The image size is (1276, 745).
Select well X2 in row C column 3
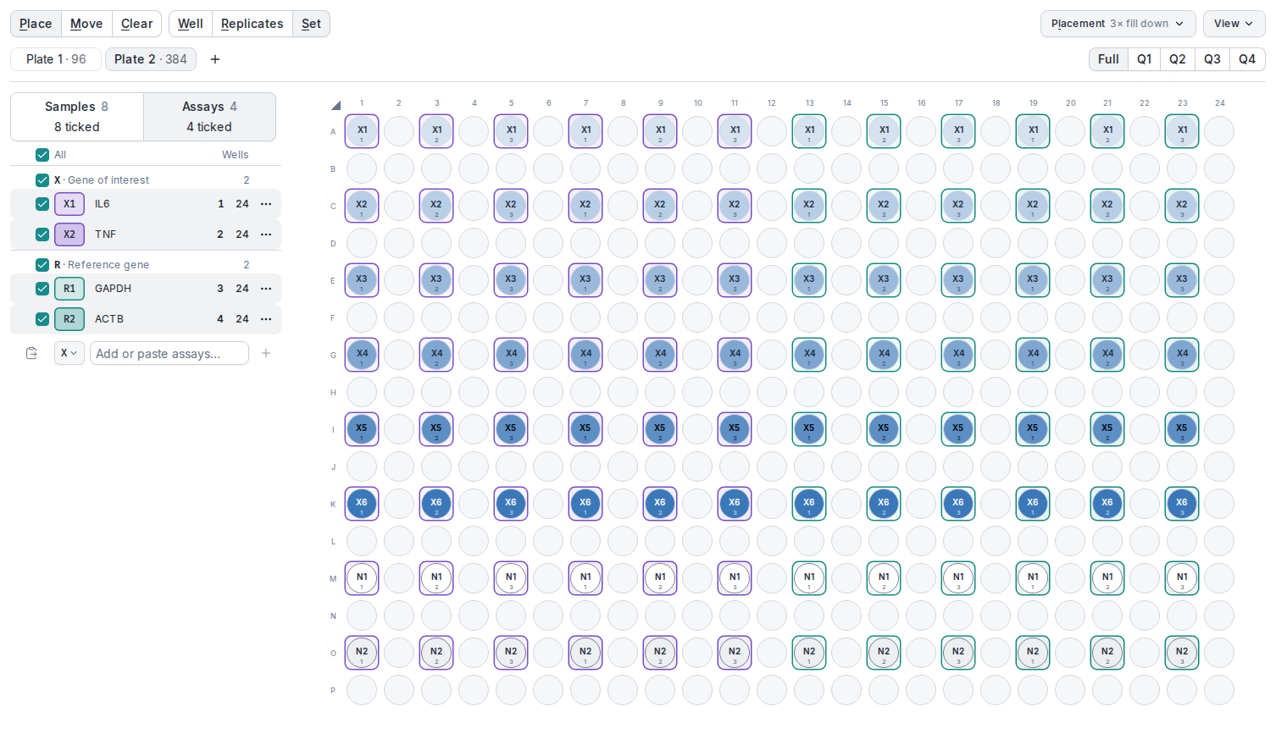click(x=436, y=206)
